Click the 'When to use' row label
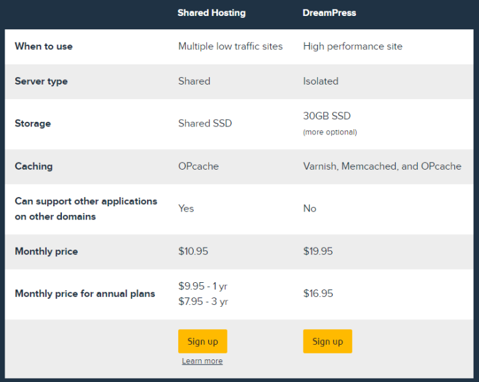This screenshot has height=382, width=479. [x=44, y=47]
